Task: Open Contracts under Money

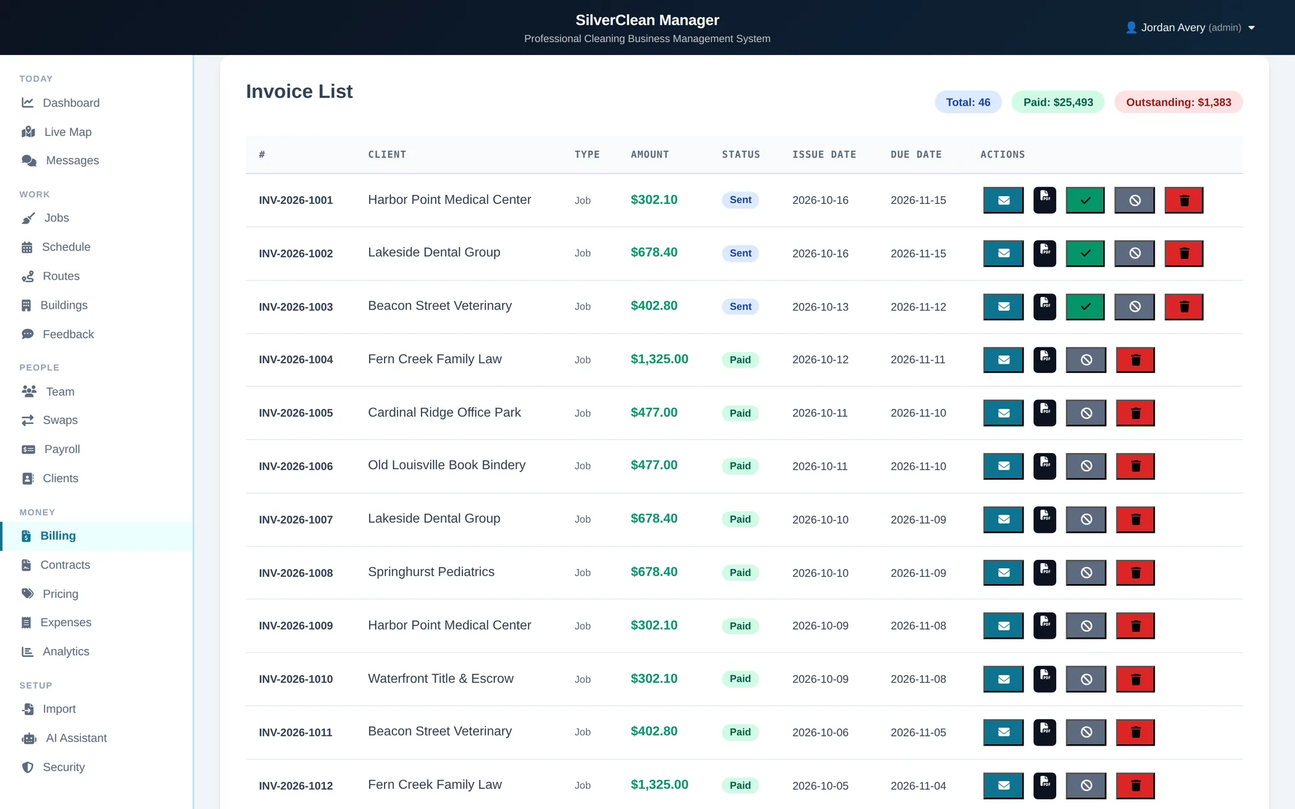Action: (x=97, y=565)
